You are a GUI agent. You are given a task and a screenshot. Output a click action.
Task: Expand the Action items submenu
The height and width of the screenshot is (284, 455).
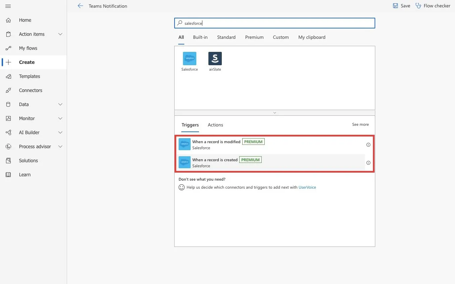(60, 34)
